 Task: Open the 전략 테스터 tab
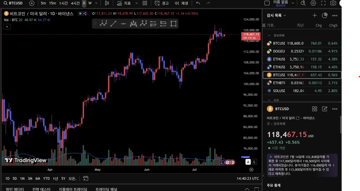[x=41, y=189]
